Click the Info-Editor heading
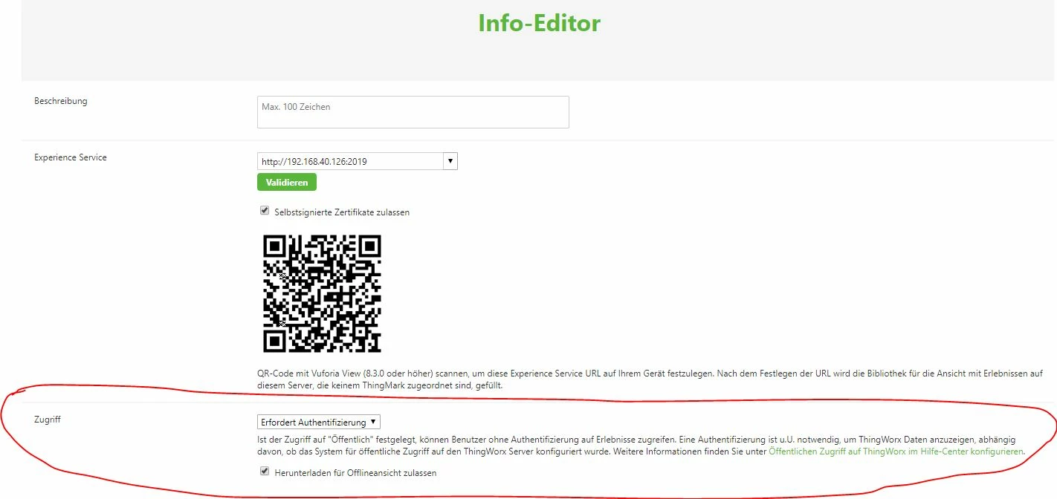1057x499 pixels. click(539, 23)
